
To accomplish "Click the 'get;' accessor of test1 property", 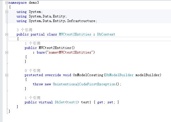I will tap(101, 102).
